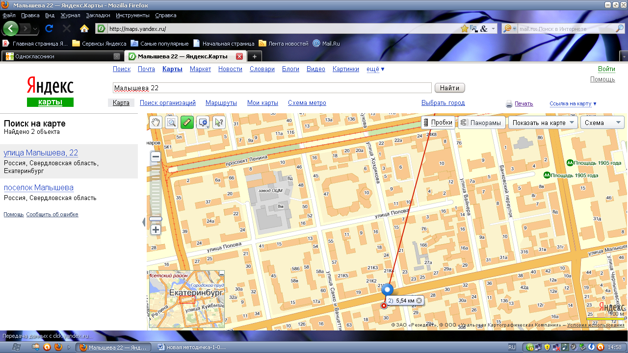Click the red search result marker on the map
The height and width of the screenshot is (353, 628).
click(x=384, y=305)
